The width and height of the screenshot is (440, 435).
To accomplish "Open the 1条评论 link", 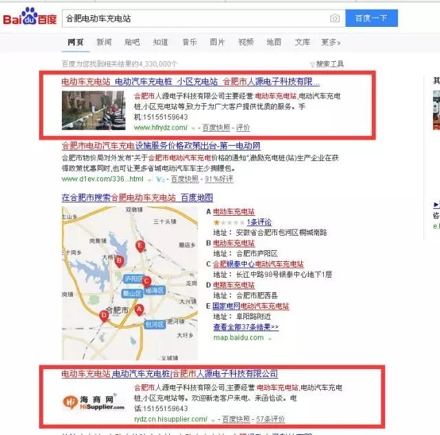I will click(259, 223).
